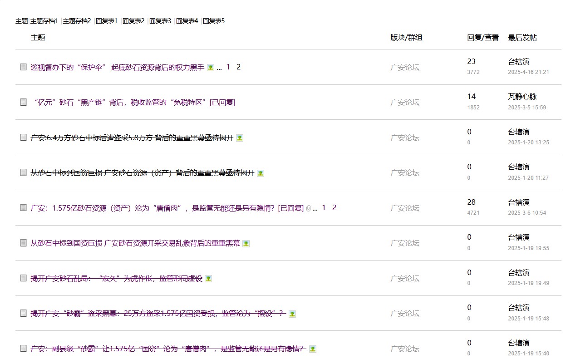
Task: Switch to the 主题存档1 tab
Action: [x=44, y=21]
